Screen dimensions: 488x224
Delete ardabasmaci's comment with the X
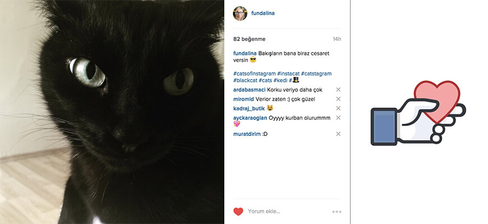coord(338,90)
